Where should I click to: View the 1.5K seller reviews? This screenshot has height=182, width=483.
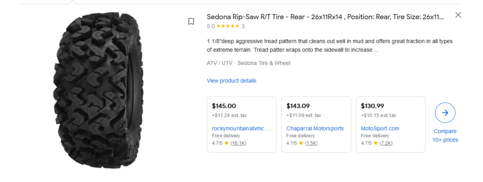pyautogui.click(x=311, y=143)
